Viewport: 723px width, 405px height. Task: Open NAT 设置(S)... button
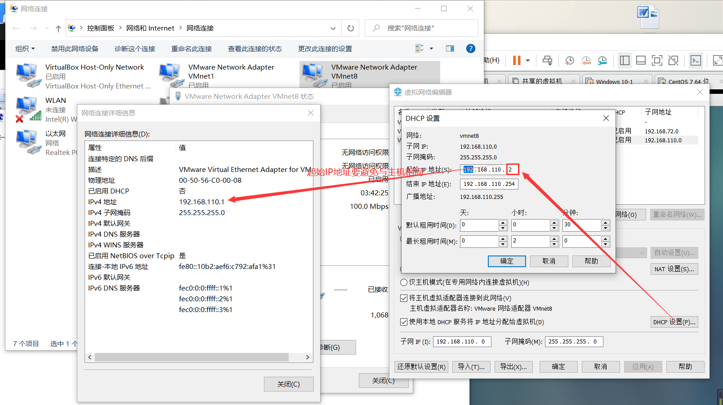[x=674, y=269]
